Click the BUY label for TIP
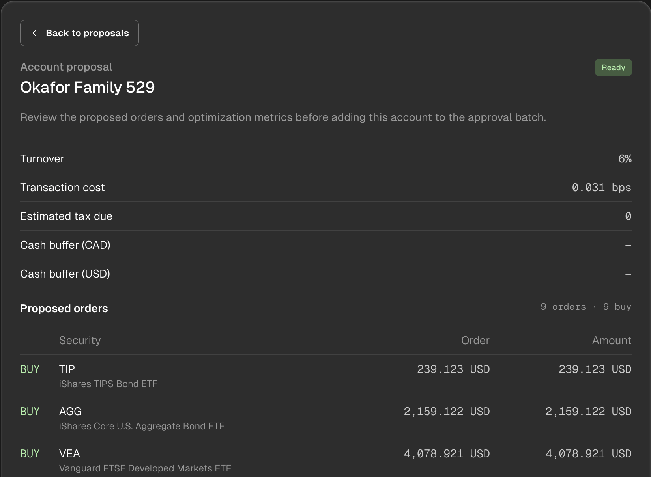The height and width of the screenshot is (477, 651). [x=30, y=369]
